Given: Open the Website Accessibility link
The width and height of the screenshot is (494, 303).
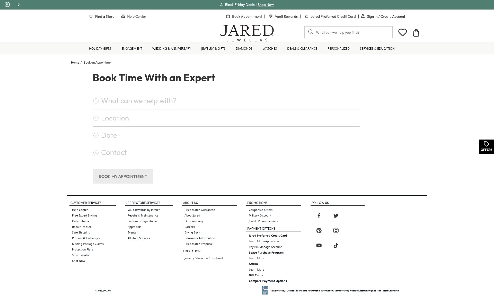Looking at the screenshot, I should [360, 291].
